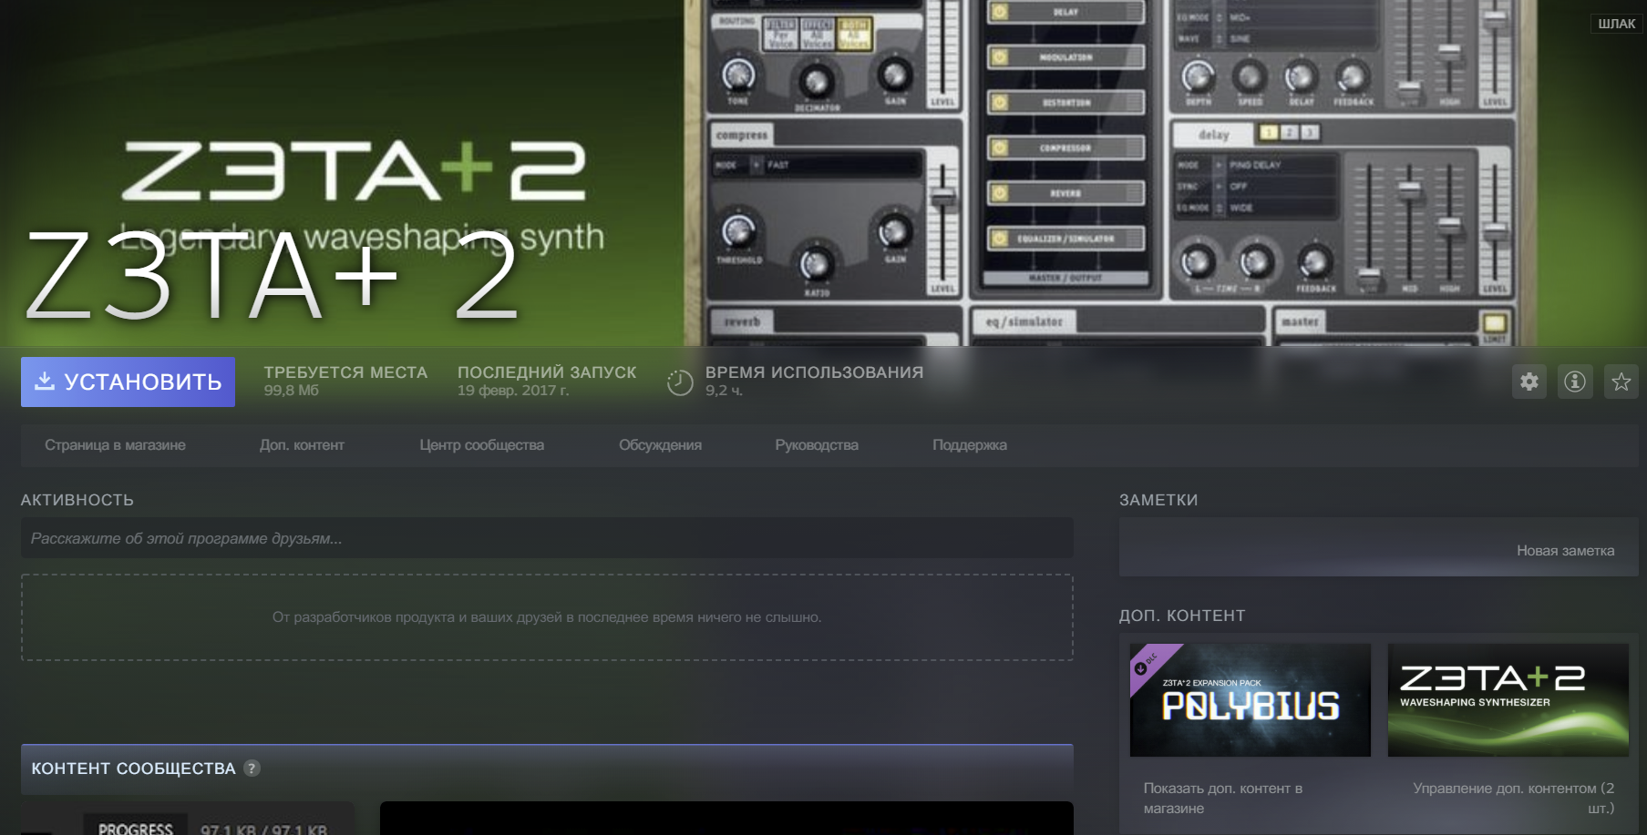This screenshot has width=1647, height=835.
Task: Click the ДОП. КОНТЕНТ section heading
Action: click(x=1182, y=616)
